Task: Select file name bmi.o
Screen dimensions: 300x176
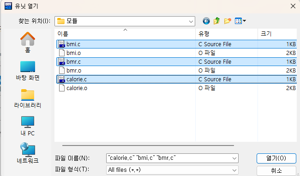Action: tap(74, 53)
